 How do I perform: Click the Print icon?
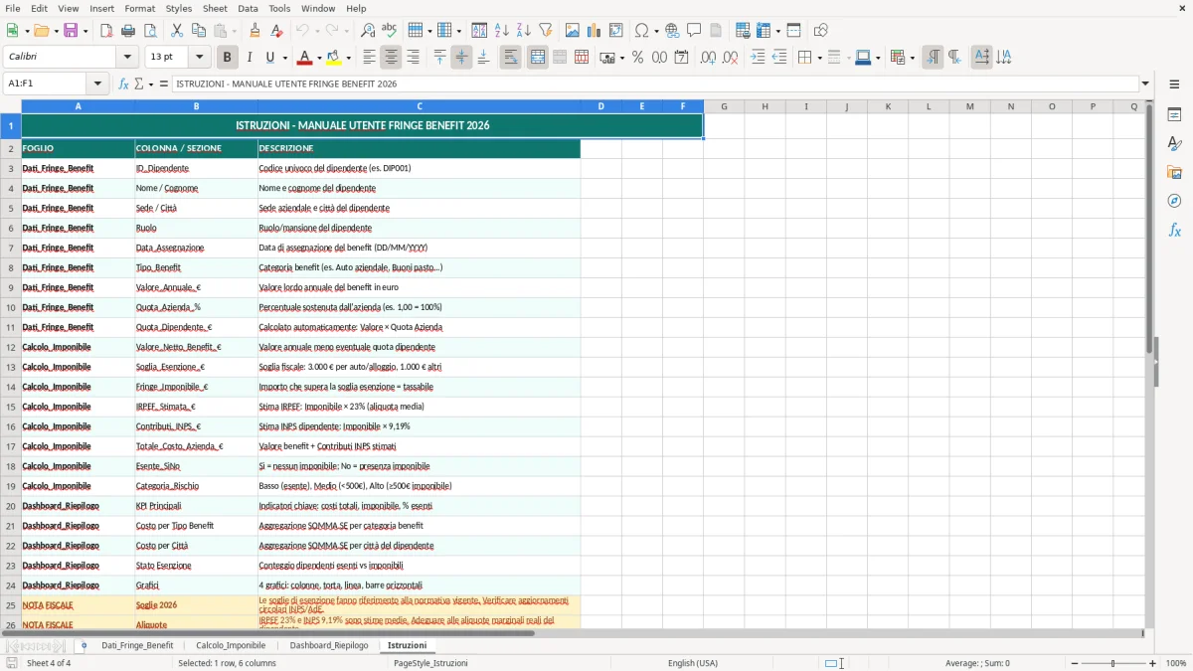128,31
